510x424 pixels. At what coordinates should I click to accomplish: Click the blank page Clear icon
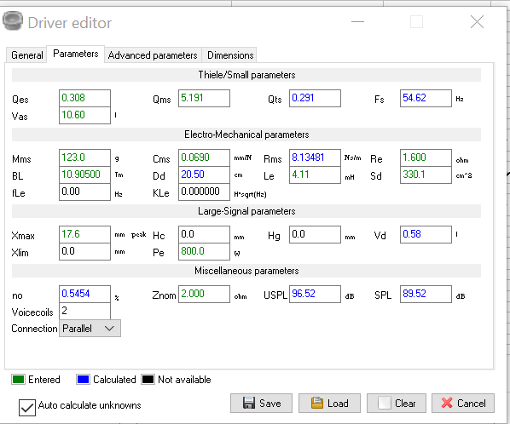click(x=384, y=403)
